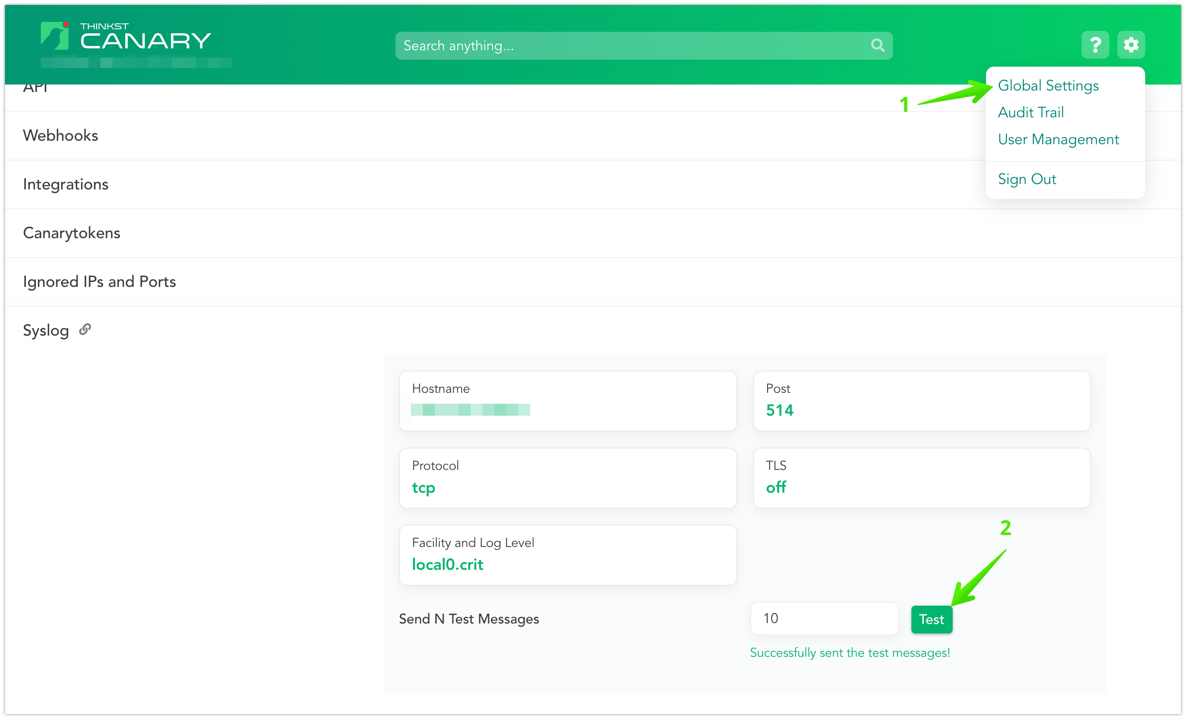The image size is (1186, 719).
Task: Expand the Canarytokens section
Action: point(72,233)
